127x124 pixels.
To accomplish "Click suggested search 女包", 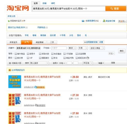I will (71, 35).
